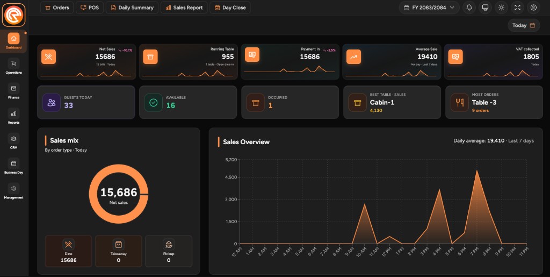Click Guests Today count 33
The height and width of the screenshot is (277, 550).
coord(68,105)
